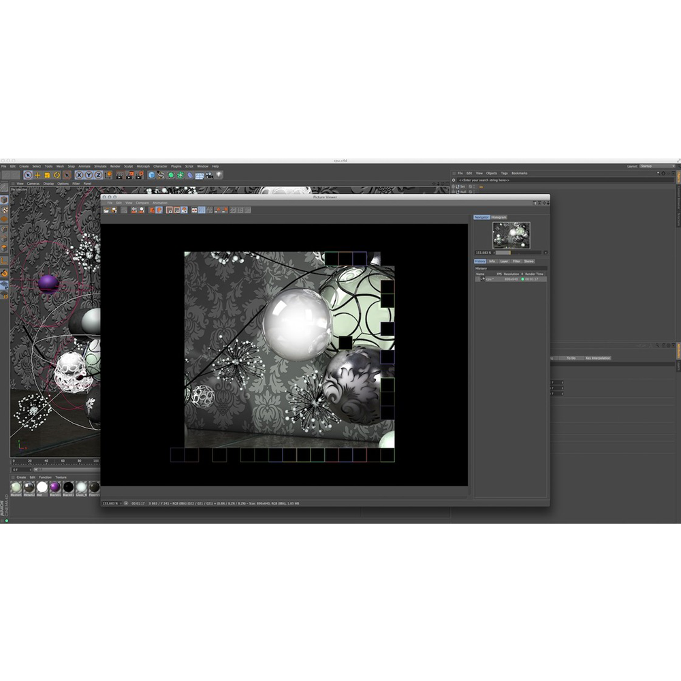Click the Floor object icon in toolbar

(200, 175)
